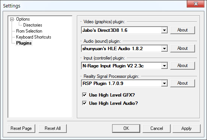
Task: Open the Directories settings page
Action: [x=33, y=25]
